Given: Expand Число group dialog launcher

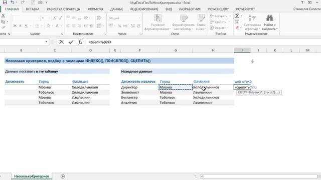Looking at the screenshot, I should click(x=140, y=34).
